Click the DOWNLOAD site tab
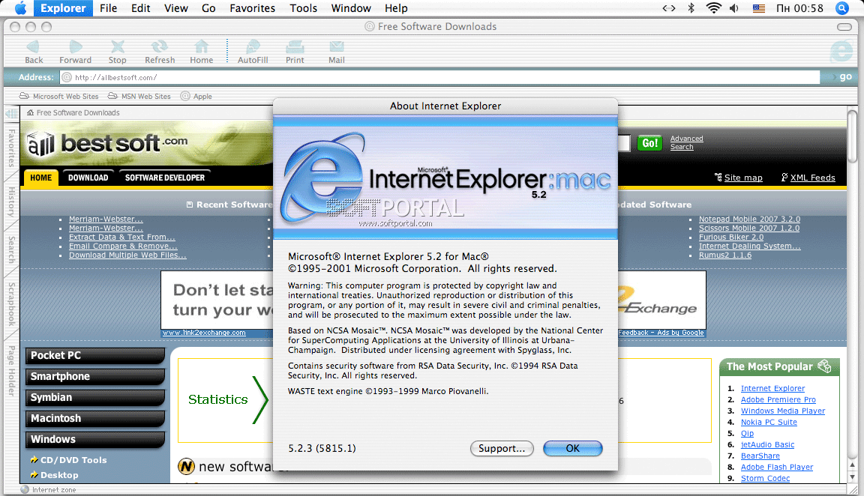 point(88,178)
